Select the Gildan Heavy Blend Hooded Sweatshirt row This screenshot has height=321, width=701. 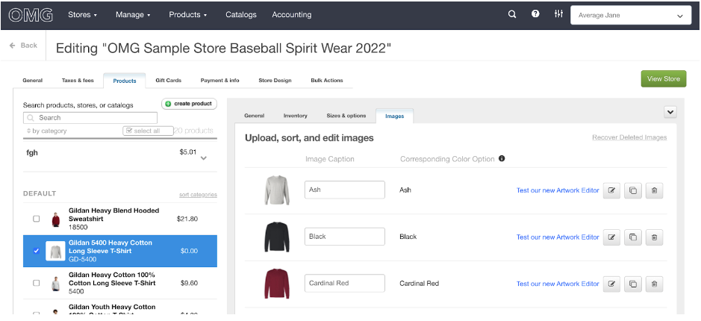click(119, 219)
